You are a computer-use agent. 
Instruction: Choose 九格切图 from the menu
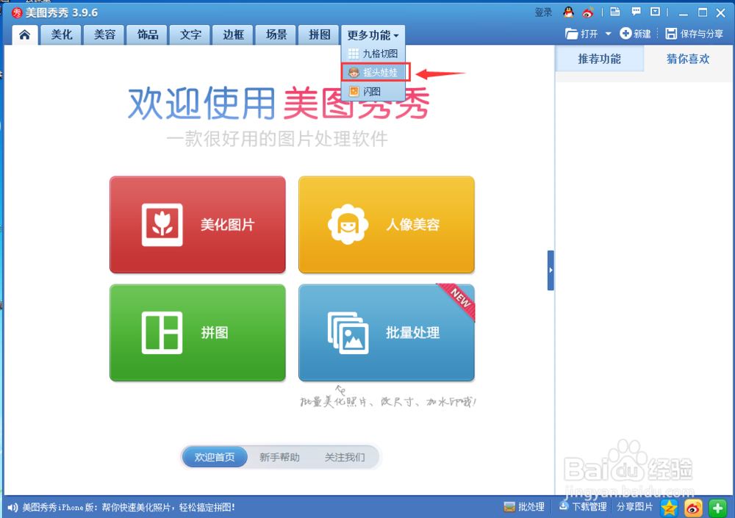click(373, 54)
